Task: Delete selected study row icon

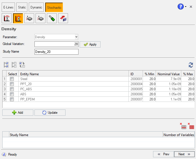Action: point(184,126)
